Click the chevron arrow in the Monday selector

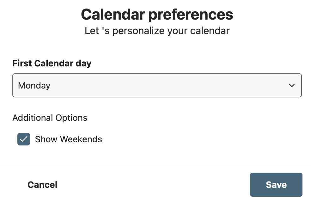coord(292,85)
